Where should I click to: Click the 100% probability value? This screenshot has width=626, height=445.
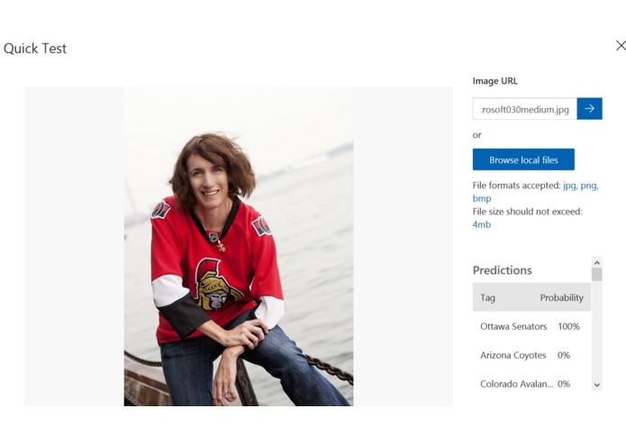tap(568, 326)
